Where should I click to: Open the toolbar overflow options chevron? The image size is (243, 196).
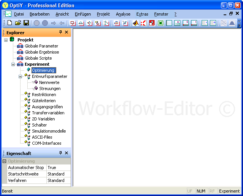tap(240, 24)
